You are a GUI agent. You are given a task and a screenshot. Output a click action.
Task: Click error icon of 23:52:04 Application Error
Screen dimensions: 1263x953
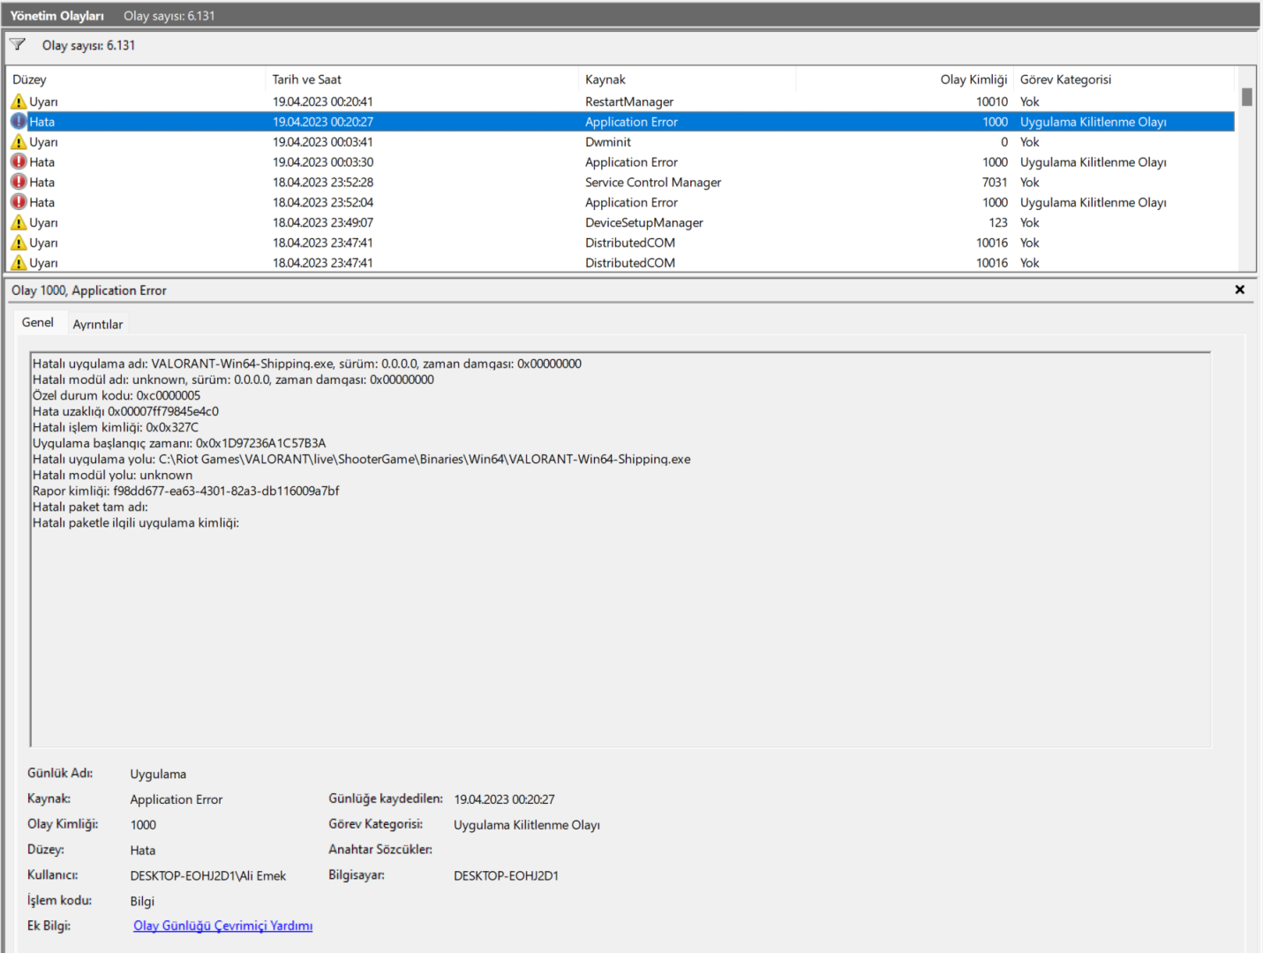tap(19, 202)
